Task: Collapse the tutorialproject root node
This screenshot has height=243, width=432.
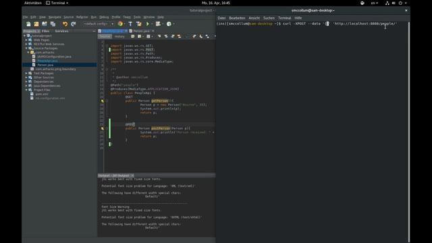Action: point(24,36)
